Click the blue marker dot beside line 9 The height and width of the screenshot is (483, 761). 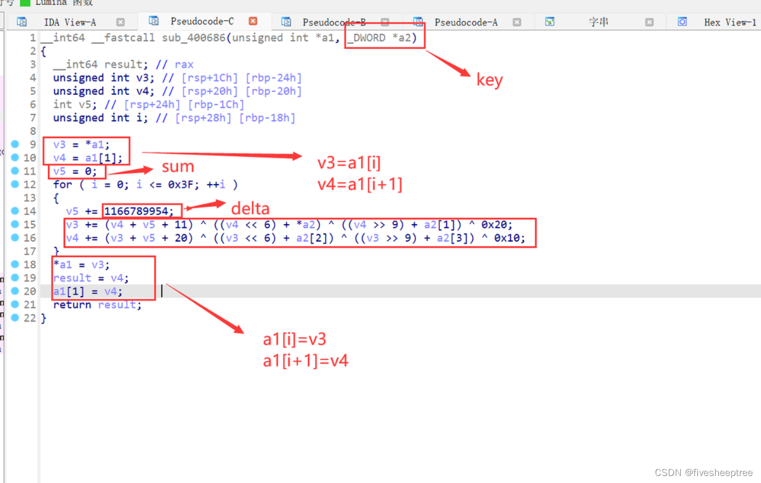(x=15, y=144)
